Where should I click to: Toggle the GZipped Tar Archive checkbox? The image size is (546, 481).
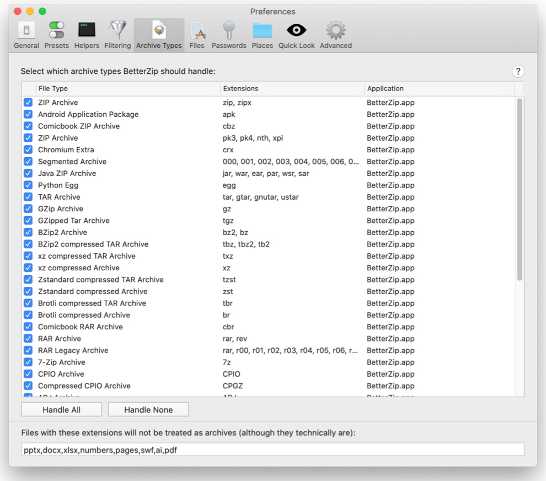coord(28,221)
